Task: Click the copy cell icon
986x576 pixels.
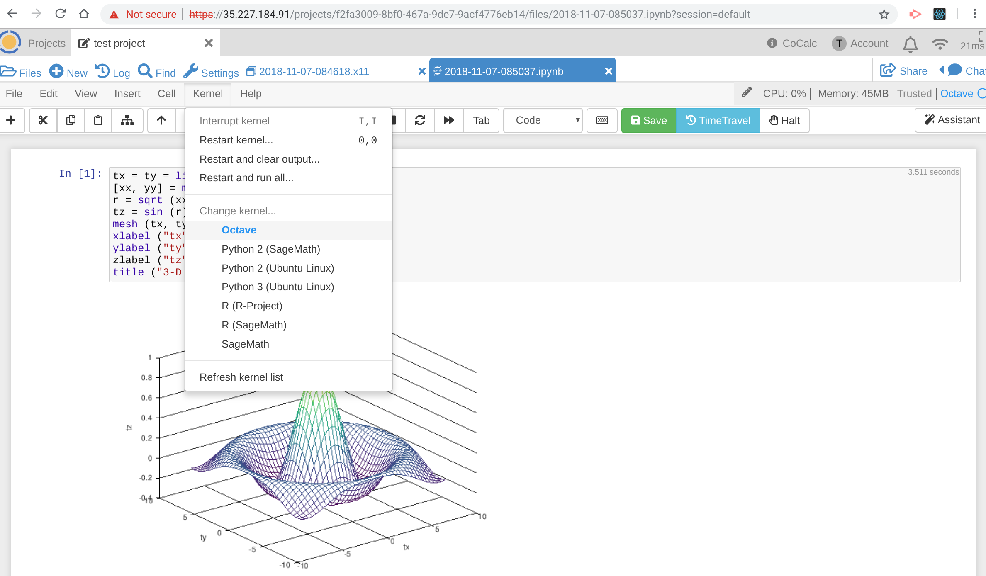Action: (x=71, y=120)
